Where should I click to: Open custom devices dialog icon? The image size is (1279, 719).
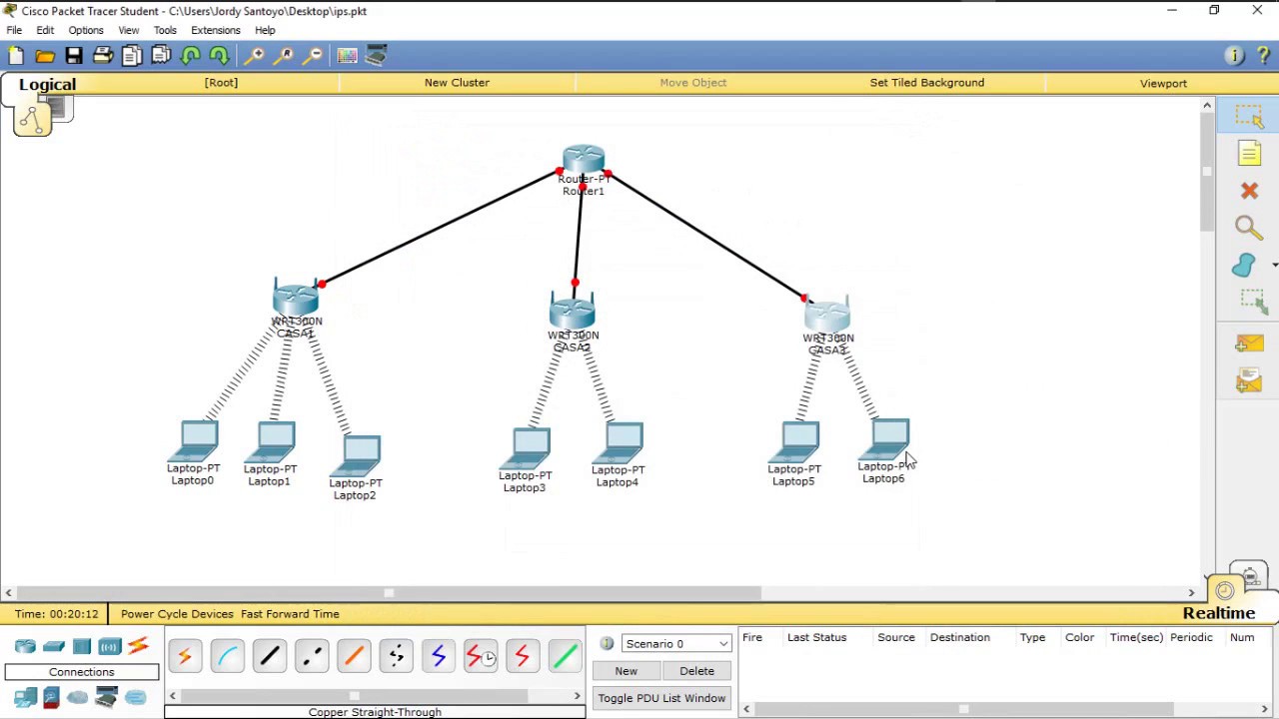tap(376, 56)
